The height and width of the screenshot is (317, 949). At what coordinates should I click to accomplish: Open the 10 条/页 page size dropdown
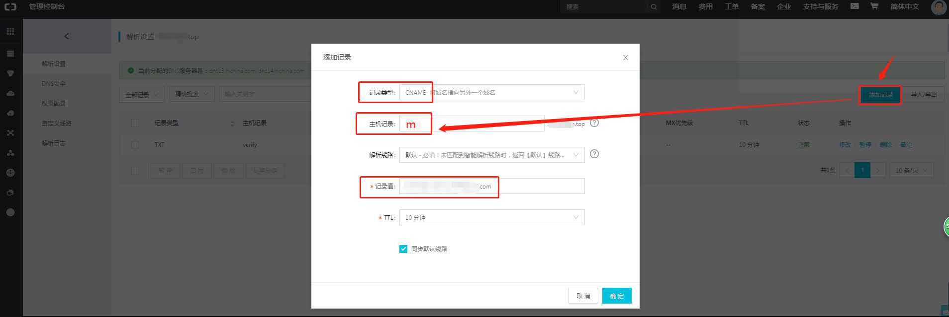(x=912, y=170)
